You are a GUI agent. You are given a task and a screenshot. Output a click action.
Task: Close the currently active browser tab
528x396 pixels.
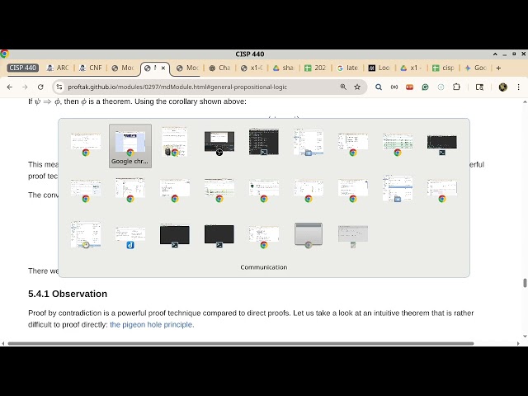[163, 68]
